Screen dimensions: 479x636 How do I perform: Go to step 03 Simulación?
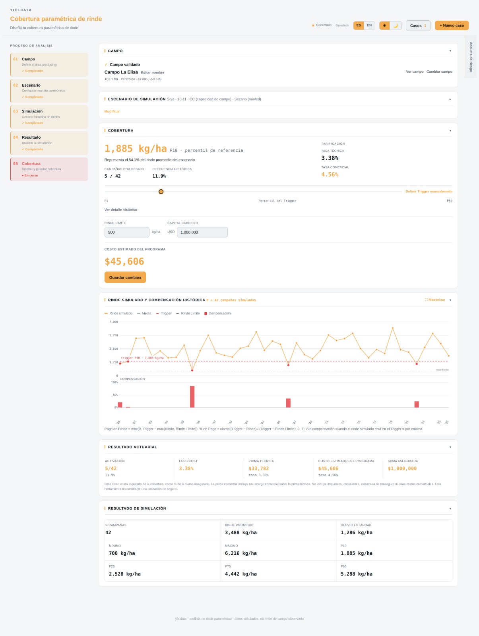[x=49, y=117]
